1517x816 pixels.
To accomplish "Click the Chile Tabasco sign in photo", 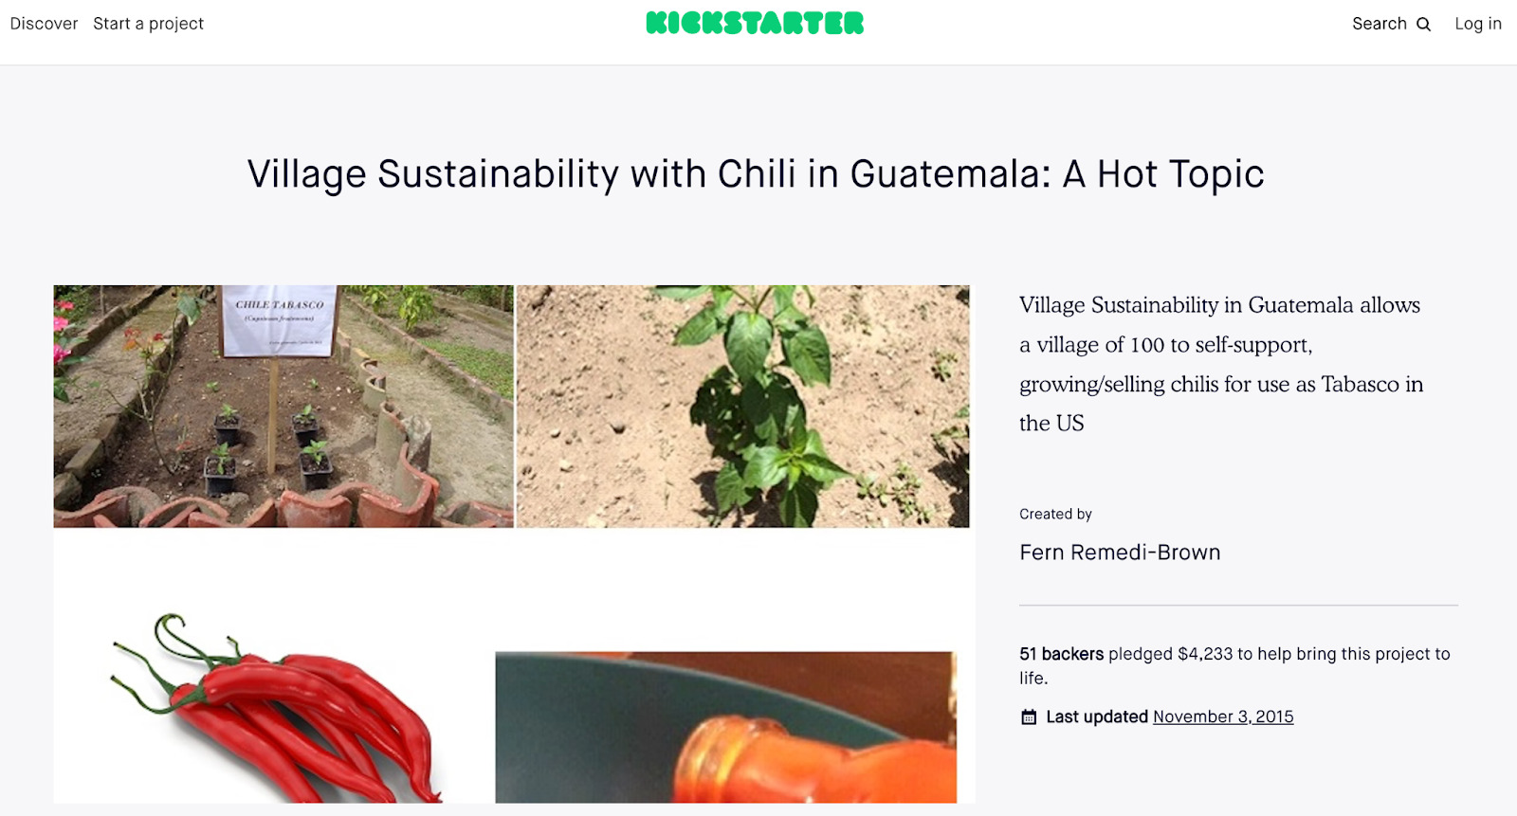I will [279, 321].
